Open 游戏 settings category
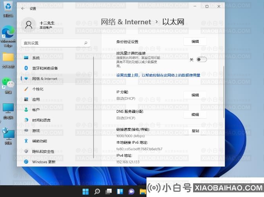Screen dimensions: 264x197 56,131
